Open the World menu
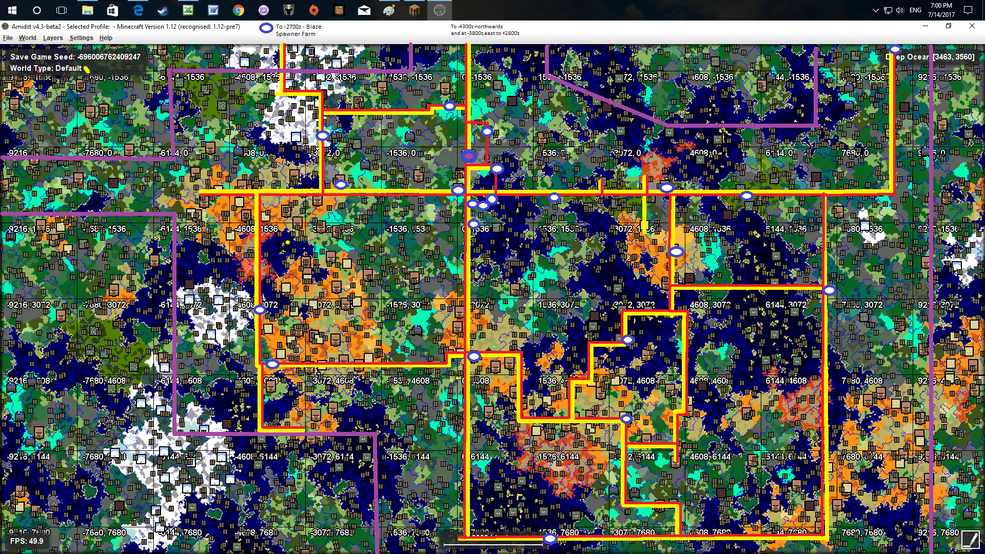Screen dimensions: 985x554 28,38
